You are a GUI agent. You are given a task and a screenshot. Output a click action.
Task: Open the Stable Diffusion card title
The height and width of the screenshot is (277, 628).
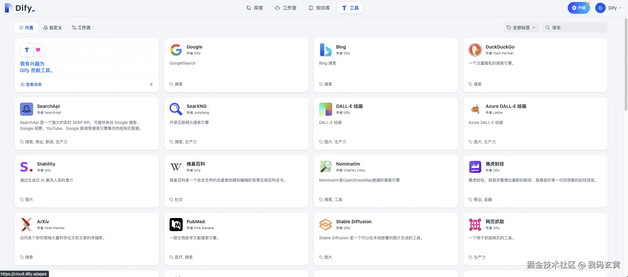pyautogui.click(x=354, y=222)
